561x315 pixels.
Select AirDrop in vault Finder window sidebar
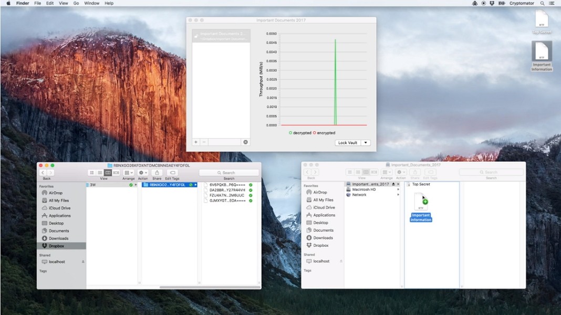coord(320,192)
